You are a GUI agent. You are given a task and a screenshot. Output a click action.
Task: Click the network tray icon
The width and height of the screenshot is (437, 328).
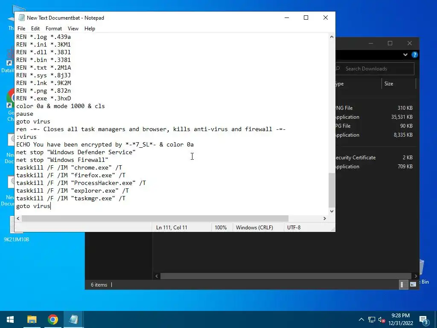point(372,319)
